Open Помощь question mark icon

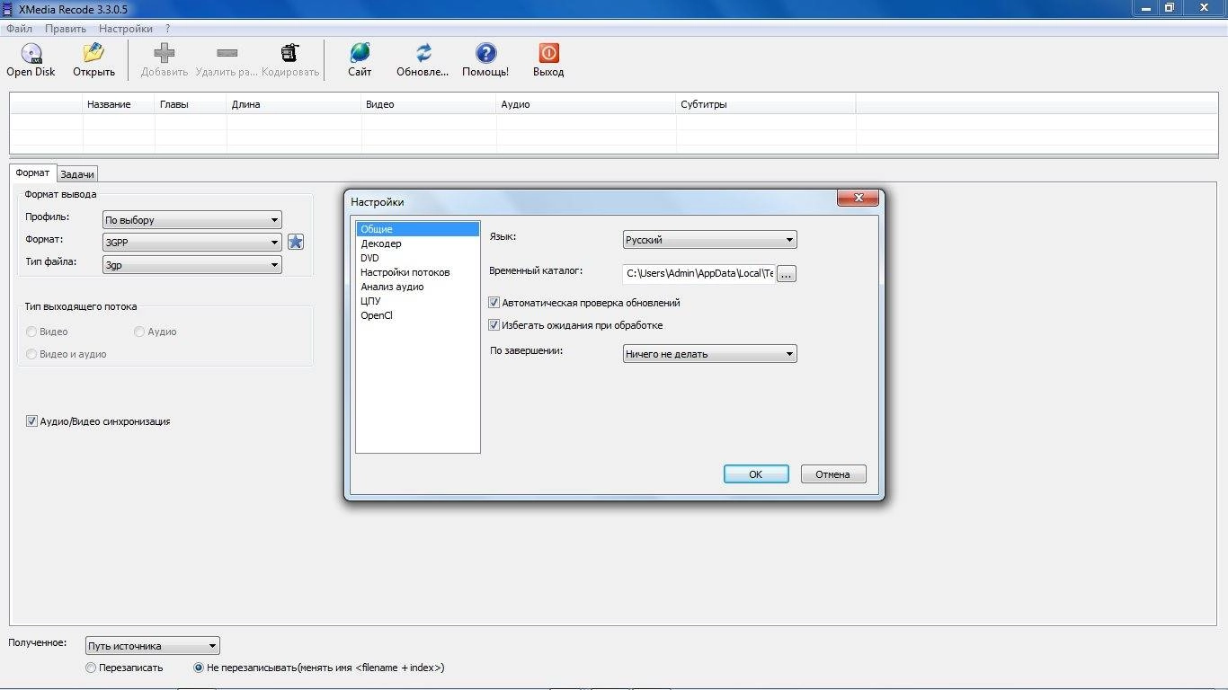(485, 53)
